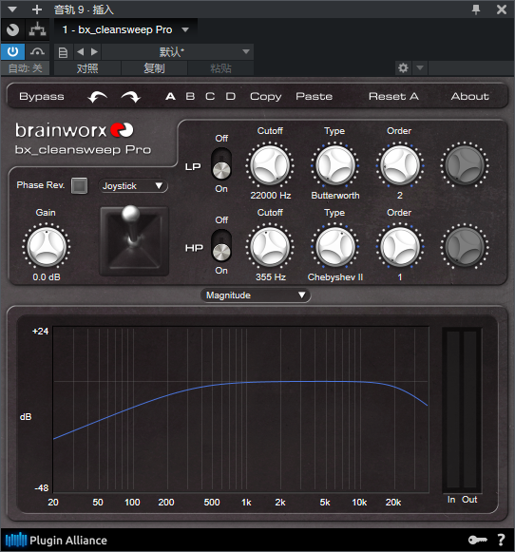Open the bx_cleansweep Pro plugin selector dropdown

(125, 29)
